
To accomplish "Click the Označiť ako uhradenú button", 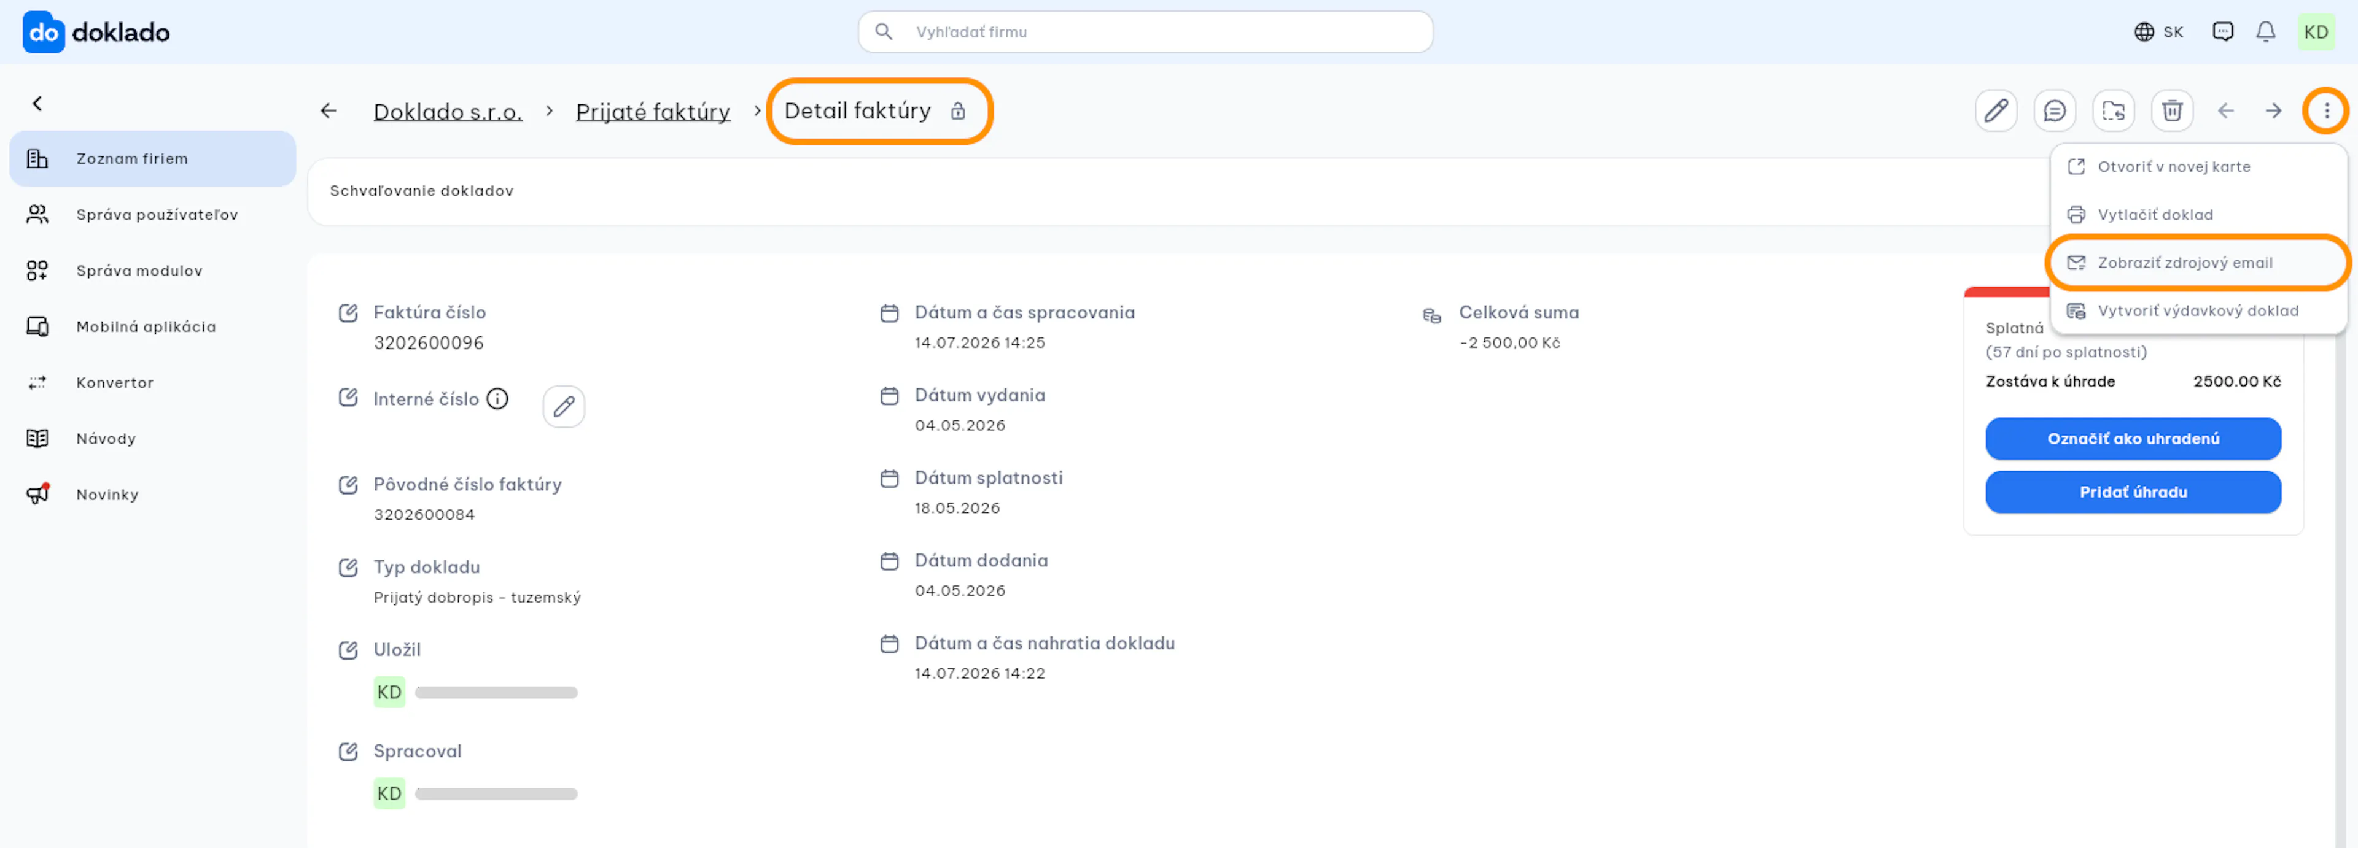I will click(2132, 439).
